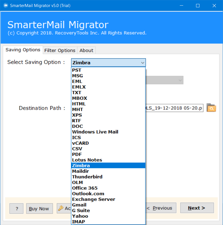Choose PST from the saving options list
Image resolution: width=223 pixels, height=225 pixels.
pos(108,70)
